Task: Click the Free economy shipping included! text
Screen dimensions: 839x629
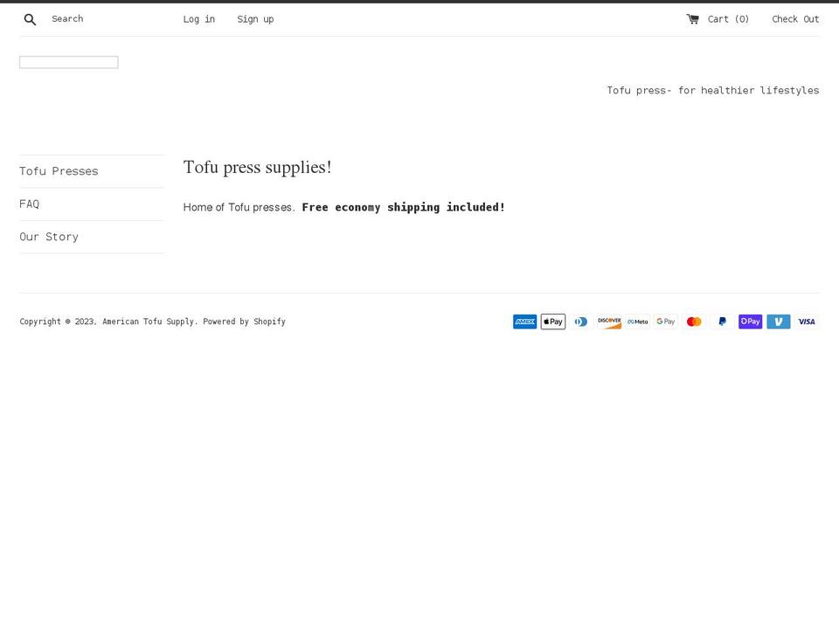Action: click(x=404, y=207)
